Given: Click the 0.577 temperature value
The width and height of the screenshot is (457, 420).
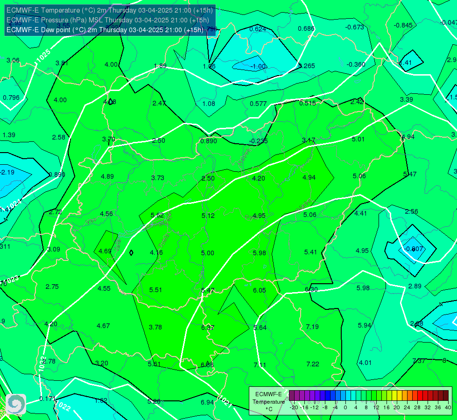Looking at the screenshot, I should pyautogui.click(x=258, y=104).
